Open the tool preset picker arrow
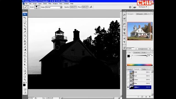Viewport: 176px width, 99px height. [x=28, y=7]
